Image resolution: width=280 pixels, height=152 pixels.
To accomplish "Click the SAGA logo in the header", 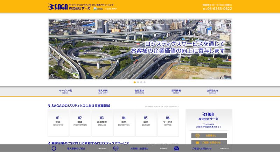I will tap(58, 7).
